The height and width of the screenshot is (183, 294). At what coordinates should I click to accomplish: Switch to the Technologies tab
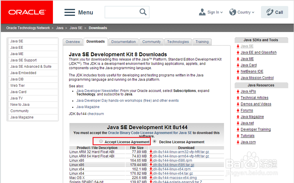click(178, 42)
